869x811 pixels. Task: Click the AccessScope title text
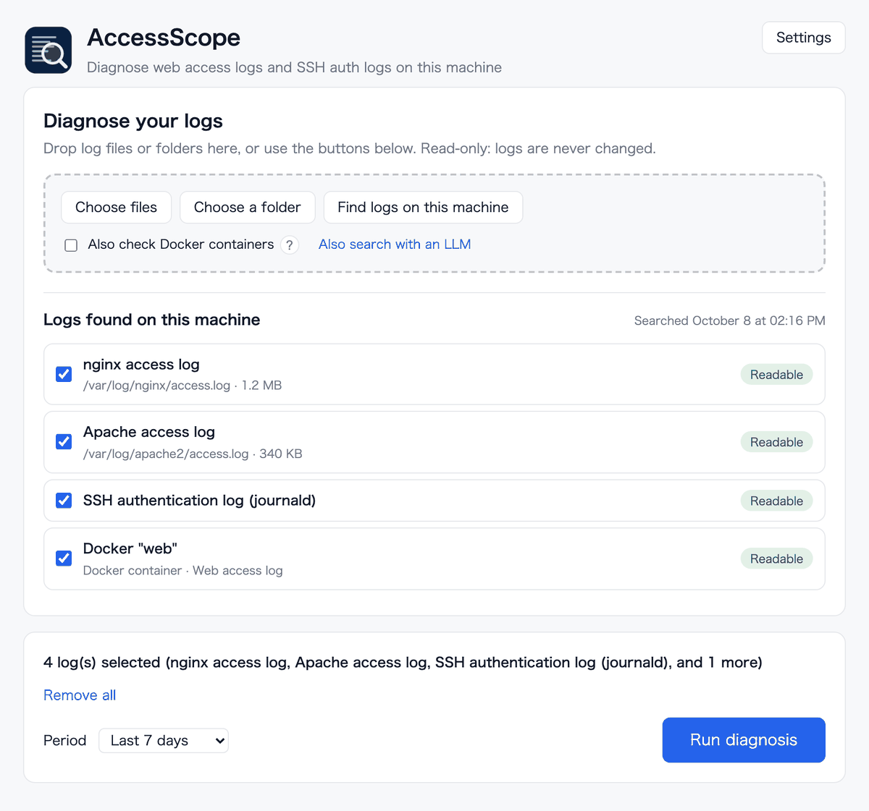coord(164,38)
